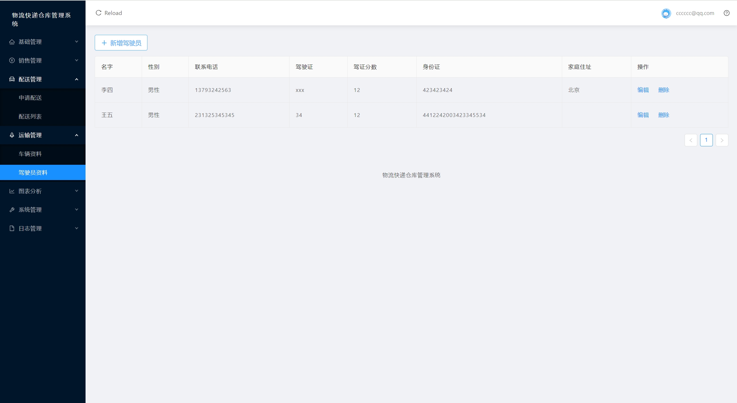
Task: Click the rocket icon beside 运输管理
Action: point(12,135)
